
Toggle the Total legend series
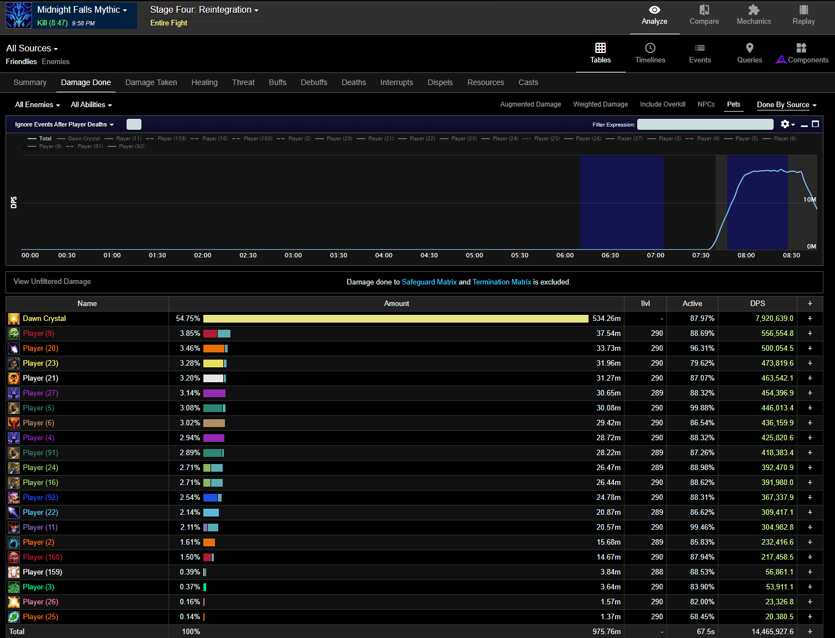tap(39, 139)
